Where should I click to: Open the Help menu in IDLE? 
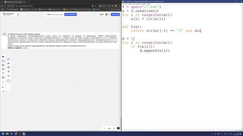(148, 4)
